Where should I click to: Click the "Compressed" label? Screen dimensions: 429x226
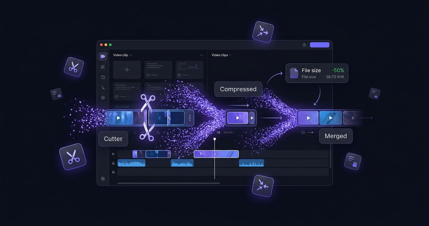tap(238, 89)
